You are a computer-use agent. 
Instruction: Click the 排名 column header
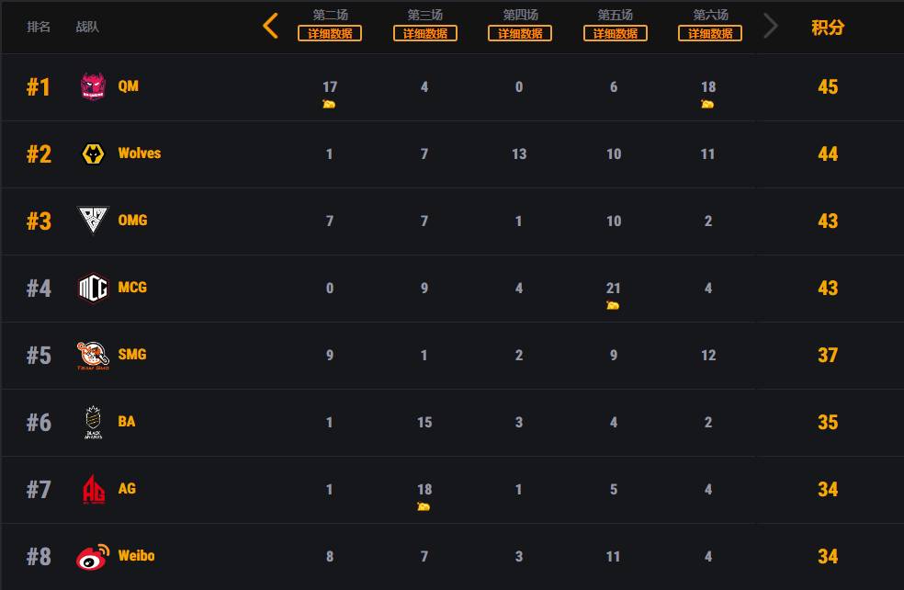(x=39, y=27)
